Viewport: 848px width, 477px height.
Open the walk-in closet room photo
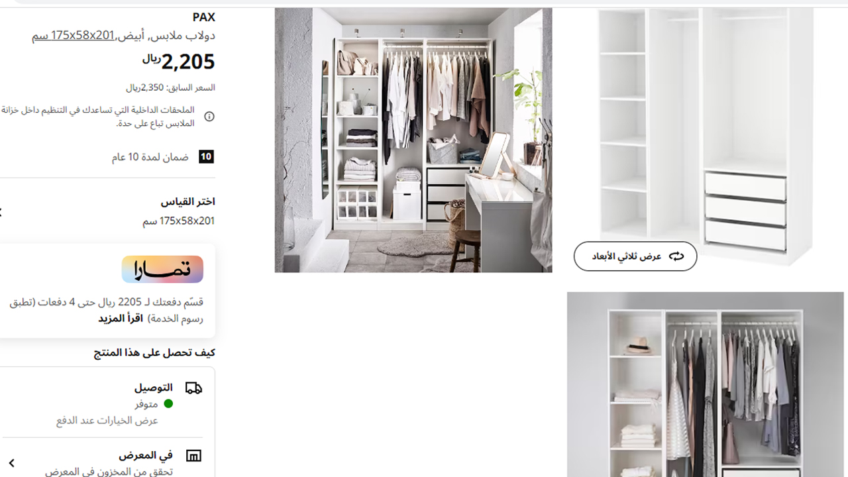pos(413,140)
